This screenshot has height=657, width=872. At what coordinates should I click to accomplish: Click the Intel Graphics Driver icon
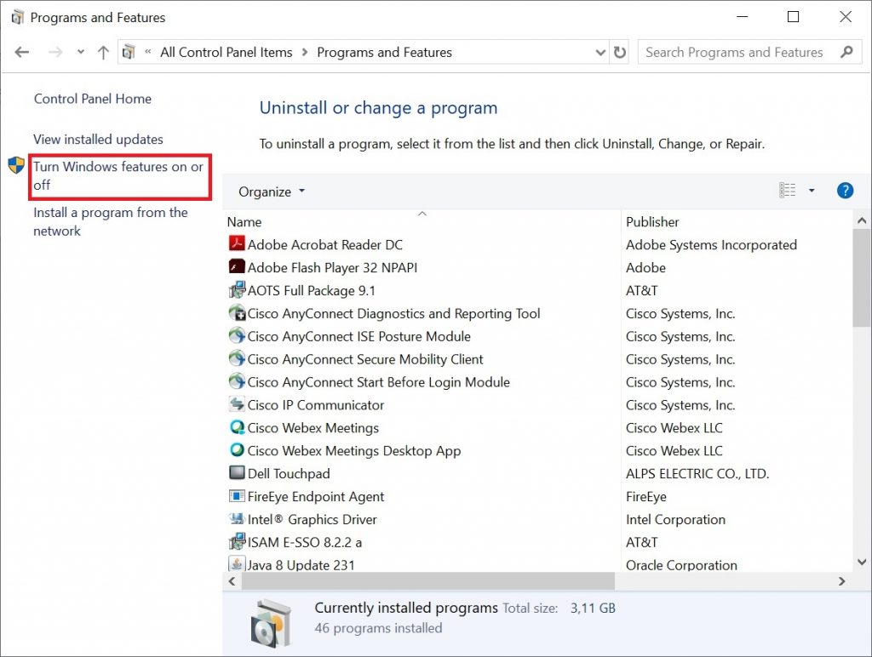(x=237, y=518)
